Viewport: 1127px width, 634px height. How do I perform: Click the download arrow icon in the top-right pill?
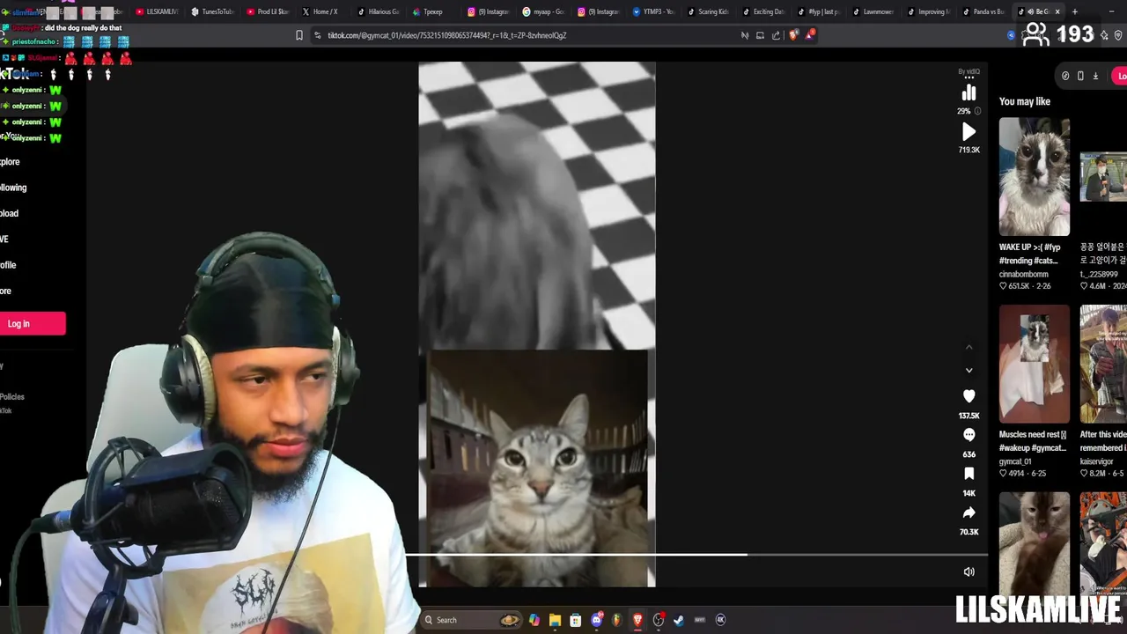click(1095, 76)
